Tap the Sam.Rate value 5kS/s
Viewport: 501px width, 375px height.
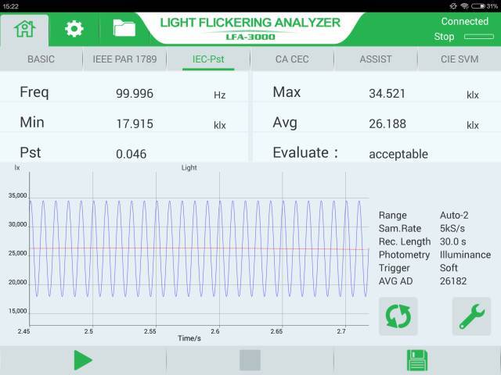point(452,228)
